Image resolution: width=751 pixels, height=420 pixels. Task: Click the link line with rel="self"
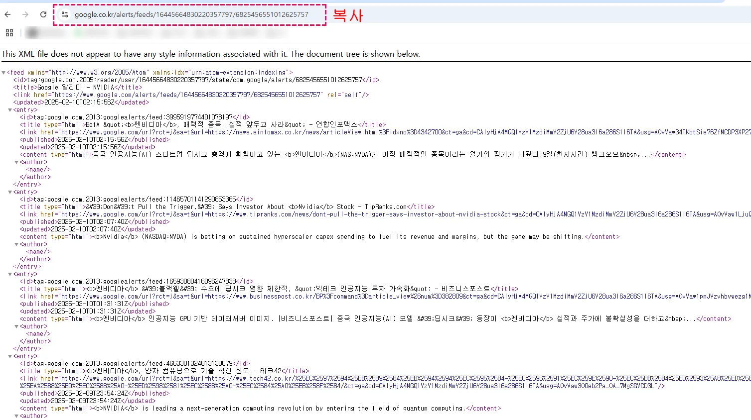tap(191, 95)
